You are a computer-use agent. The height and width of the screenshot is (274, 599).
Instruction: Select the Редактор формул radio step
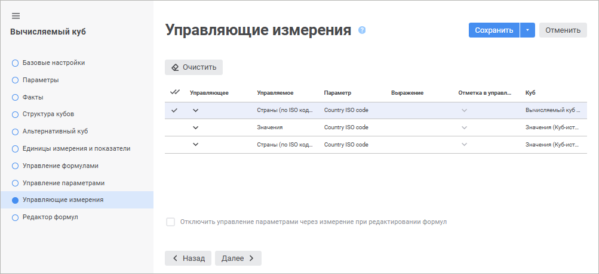(16, 217)
